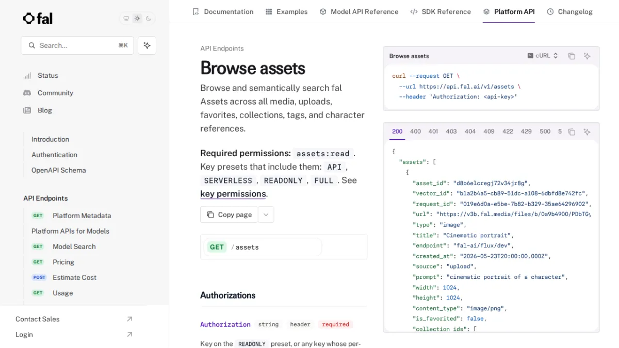Open Platform Metadata endpoint

[x=82, y=216]
